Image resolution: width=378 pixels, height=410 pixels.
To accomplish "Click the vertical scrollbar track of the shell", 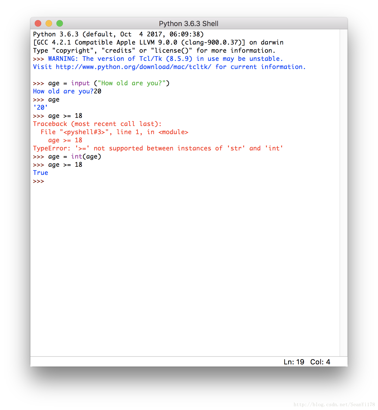I will coord(344,193).
